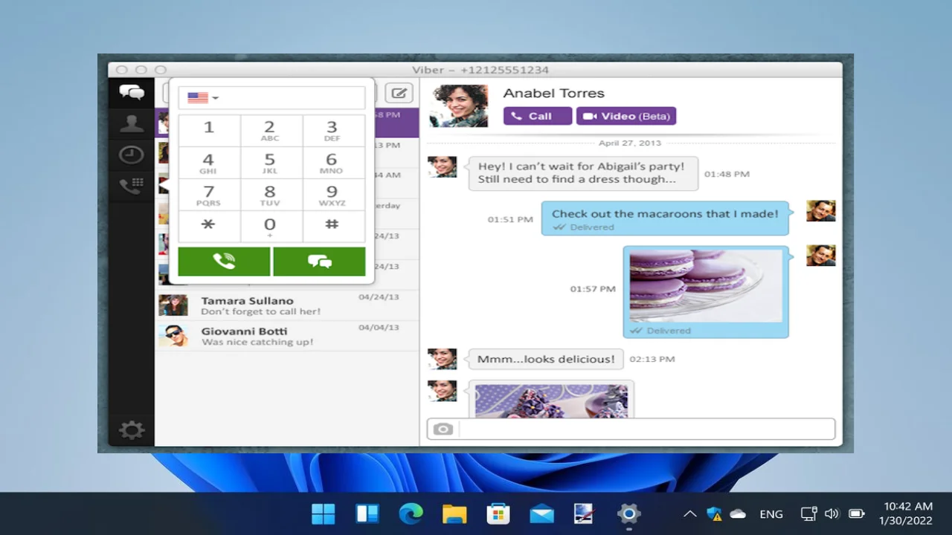952x535 pixels.
Task: Dial key 8 TUV on the keypad
Action: click(x=271, y=195)
